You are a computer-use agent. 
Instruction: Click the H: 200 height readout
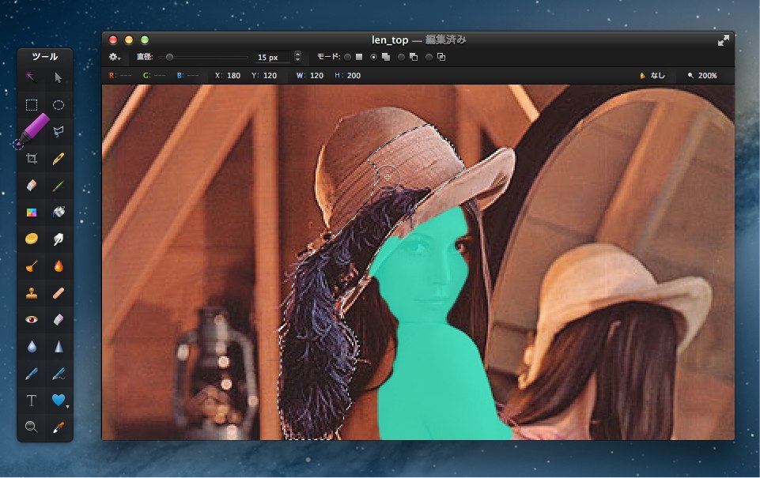[x=347, y=76]
